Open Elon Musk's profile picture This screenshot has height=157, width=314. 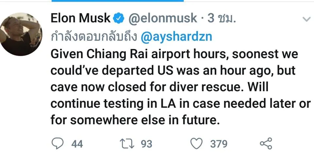click(21, 34)
